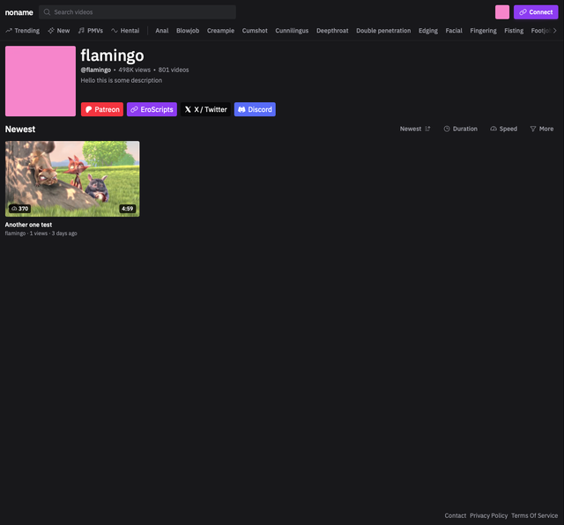The width and height of the screenshot is (564, 525).
Task: Choose the Fingering category
Action: tap(483, 31)
